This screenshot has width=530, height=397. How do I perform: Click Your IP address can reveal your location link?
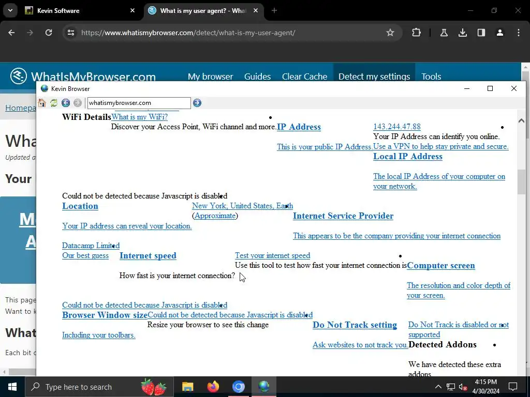(x=127, y=226)
